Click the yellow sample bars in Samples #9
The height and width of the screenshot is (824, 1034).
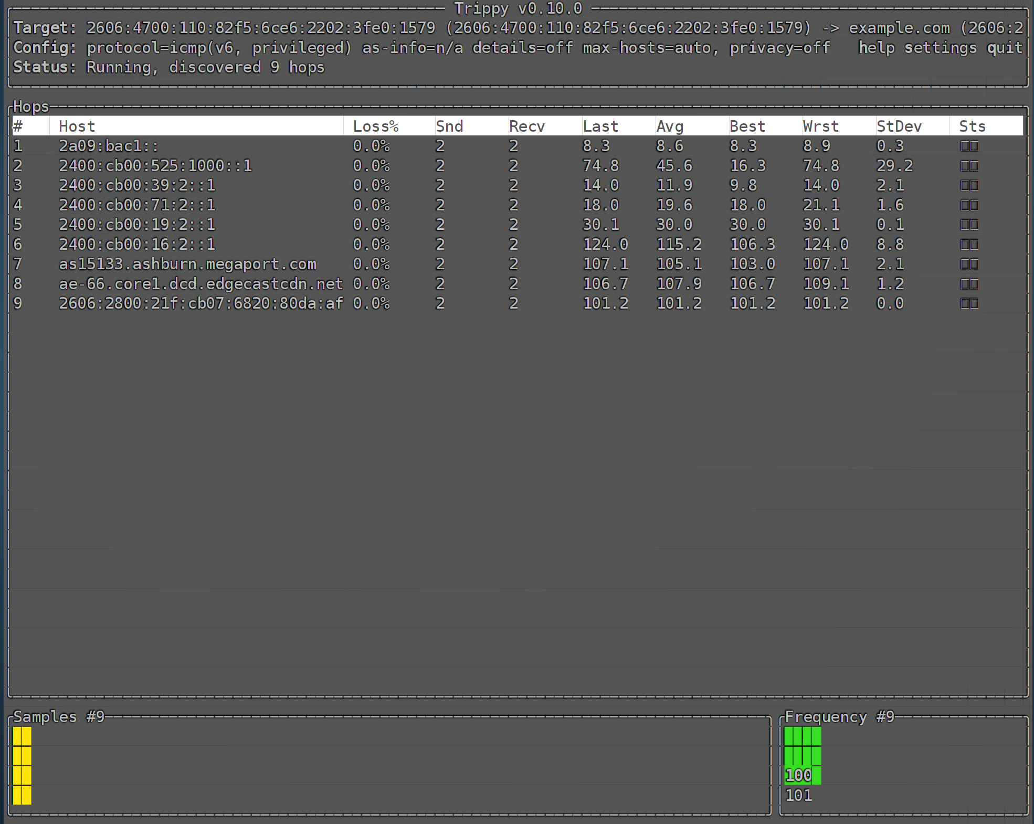[22, 765]
